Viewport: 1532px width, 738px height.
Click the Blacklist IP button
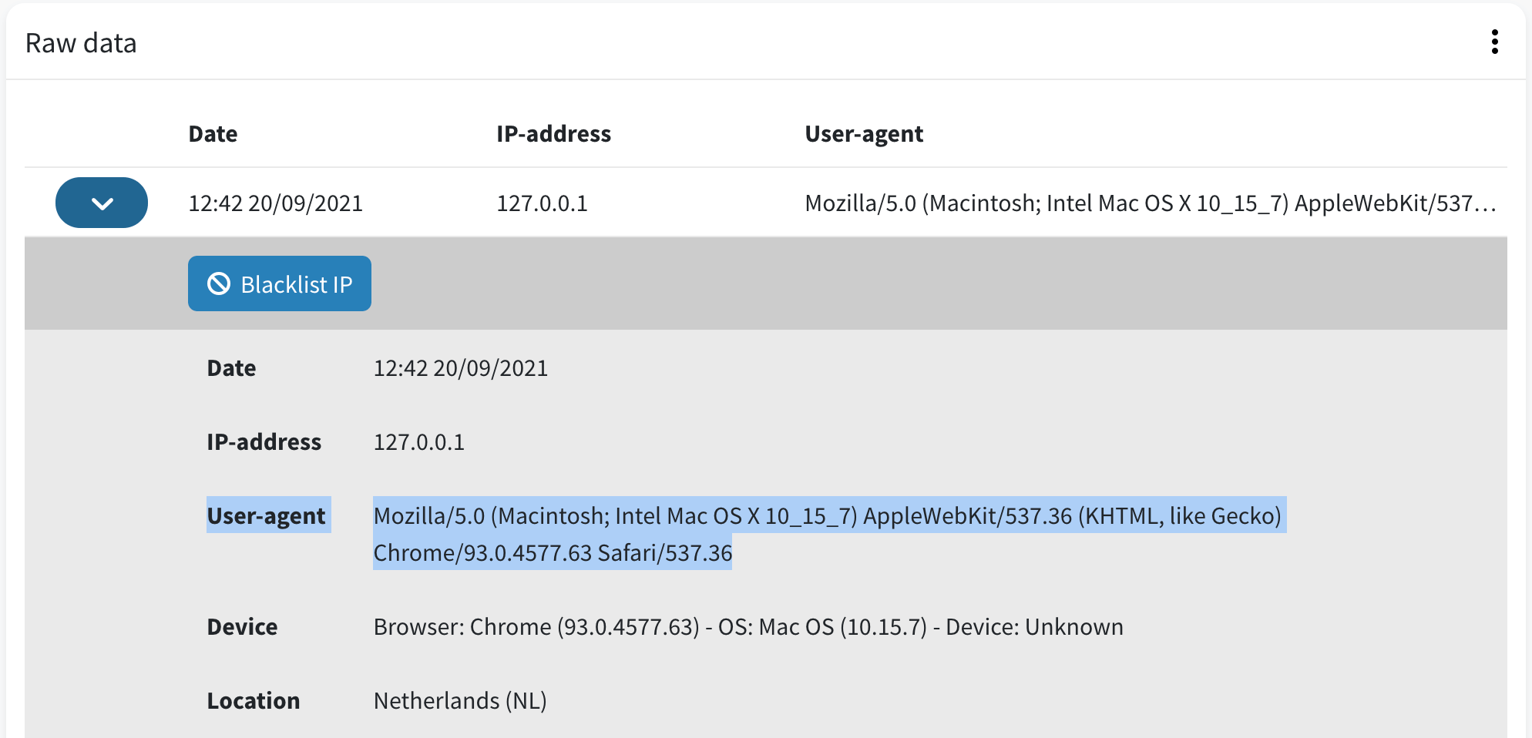[280, 283]
